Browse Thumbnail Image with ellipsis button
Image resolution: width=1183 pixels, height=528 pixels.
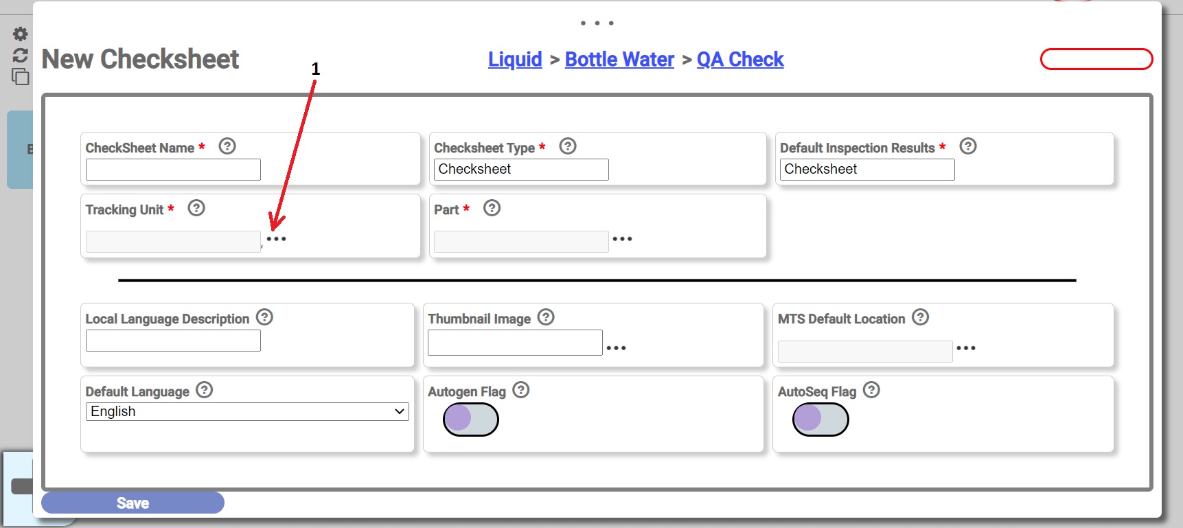pyautogui.click(x=616, y=348)
